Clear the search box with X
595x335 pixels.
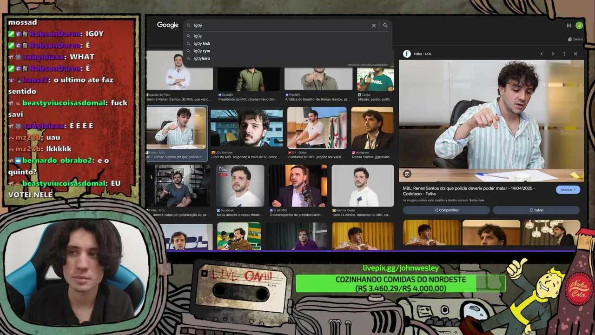coord(374,26)
